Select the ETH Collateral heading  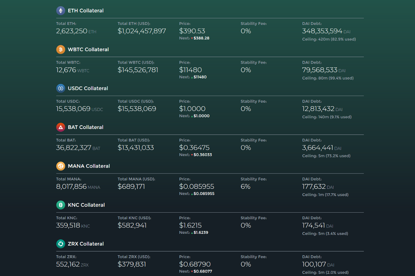click(86, 11)
